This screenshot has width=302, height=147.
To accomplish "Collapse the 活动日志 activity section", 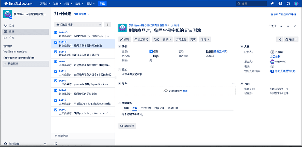I will pyautogui.click(x=120, y=103).
